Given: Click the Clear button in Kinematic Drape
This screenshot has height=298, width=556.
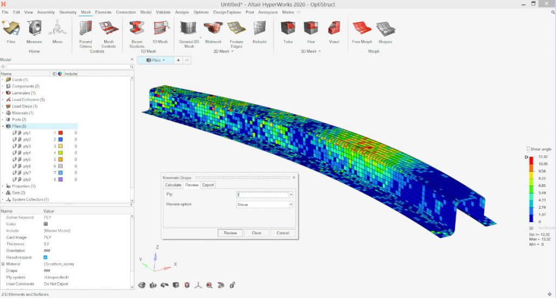Looking at the screenshot, I should pos(257,233).
